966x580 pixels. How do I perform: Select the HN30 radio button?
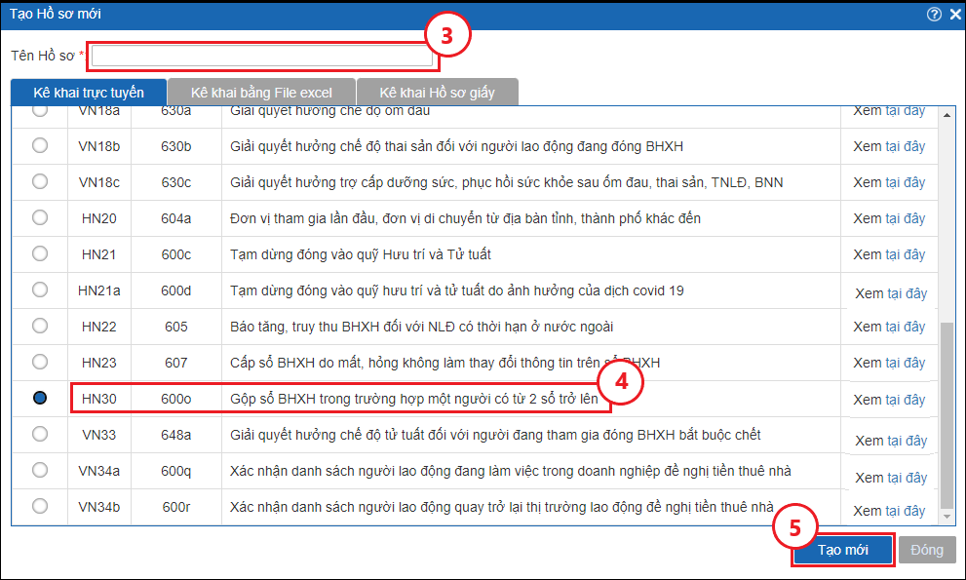point(40,398)
